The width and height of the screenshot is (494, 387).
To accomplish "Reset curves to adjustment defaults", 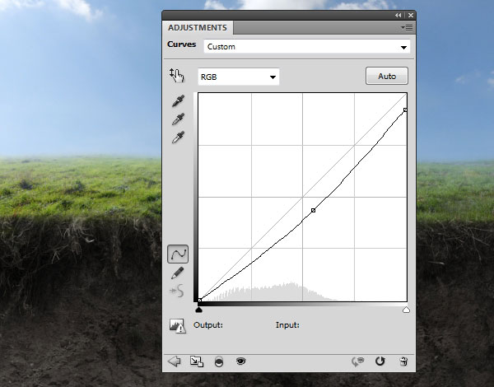I will (x=380, y=361).
